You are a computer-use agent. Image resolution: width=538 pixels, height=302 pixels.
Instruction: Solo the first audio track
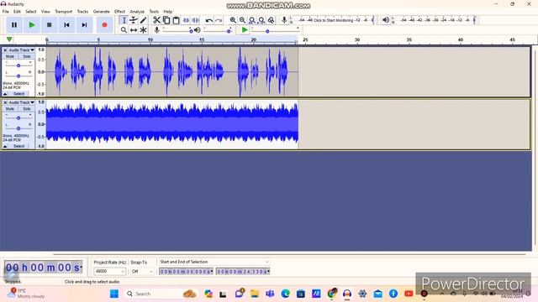point(27,56)
